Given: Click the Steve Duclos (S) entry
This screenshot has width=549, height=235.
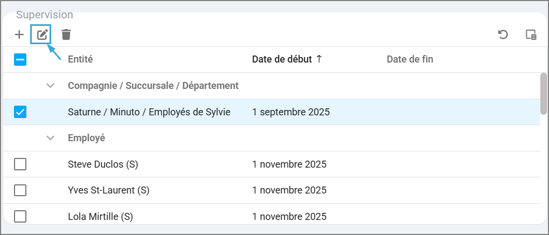Looking at the screenshot, I should point(103,164).
